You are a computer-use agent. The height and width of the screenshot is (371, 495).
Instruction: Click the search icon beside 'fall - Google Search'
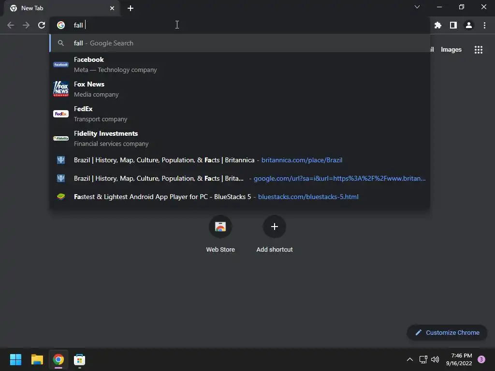61,43
